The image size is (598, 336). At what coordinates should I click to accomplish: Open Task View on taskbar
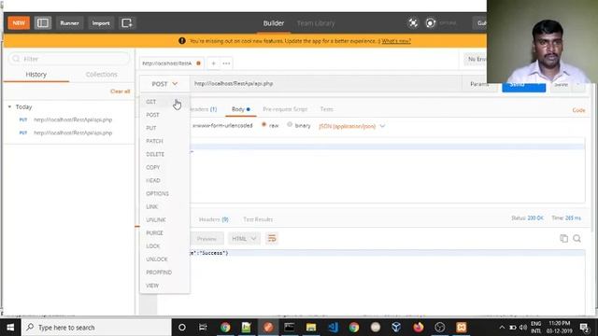(x=203, y=328)
